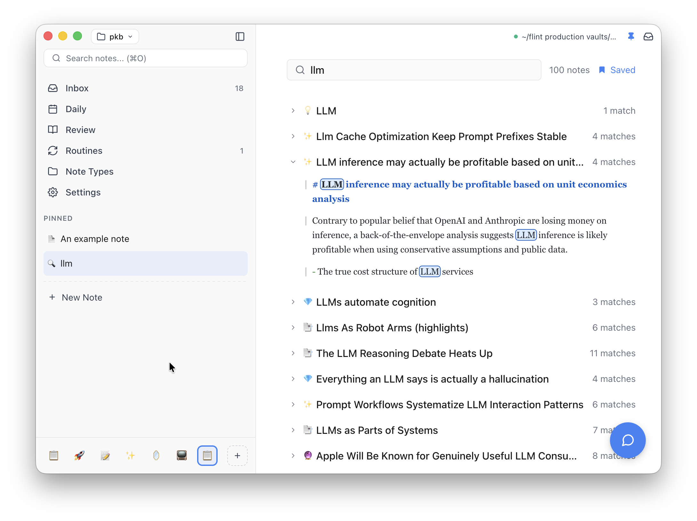Collapse the 'LLM inference may actually be profitable' result
This screenshot has height=521, width=697.
[293, 162]
